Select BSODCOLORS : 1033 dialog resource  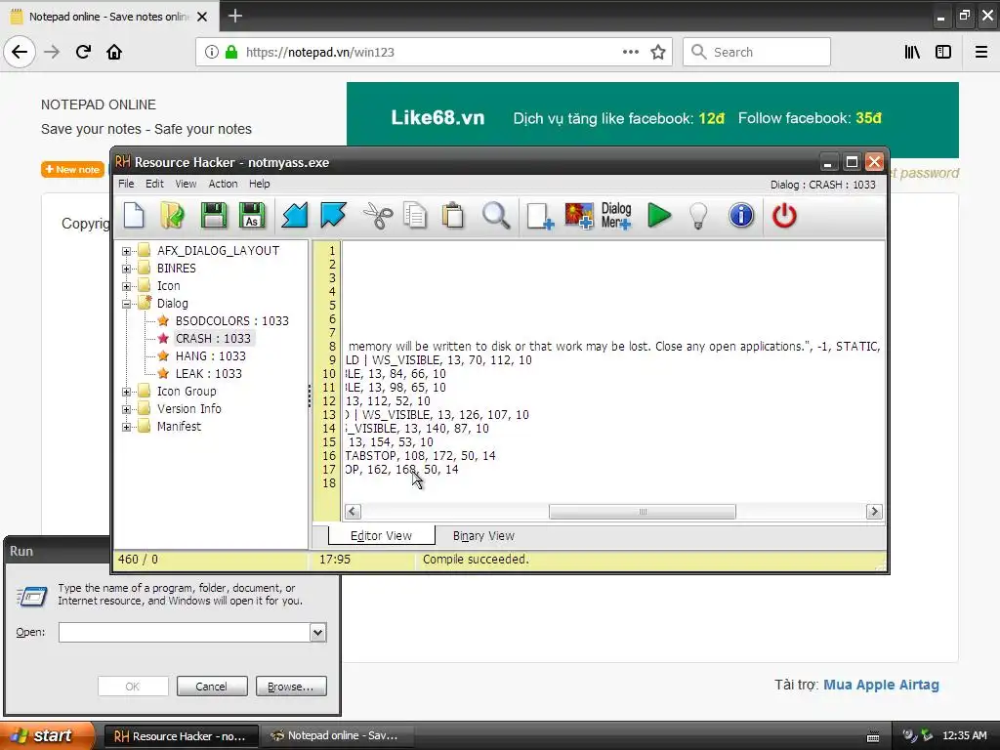coord(231,320)
